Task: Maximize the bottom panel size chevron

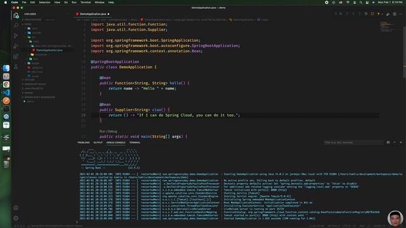Action: point(395,142)
